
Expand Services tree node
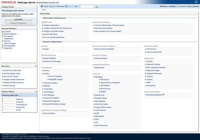pyautogui.click(x=3, y=41)
